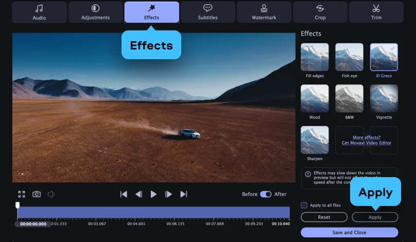Take a snapshot with the camera icon
This screenshot has width=416, height=242.
click(37, 194)
